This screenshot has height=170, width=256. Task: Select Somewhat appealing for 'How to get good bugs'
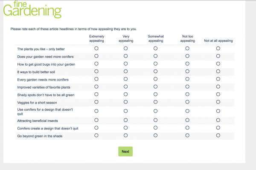tap(155, 64)
